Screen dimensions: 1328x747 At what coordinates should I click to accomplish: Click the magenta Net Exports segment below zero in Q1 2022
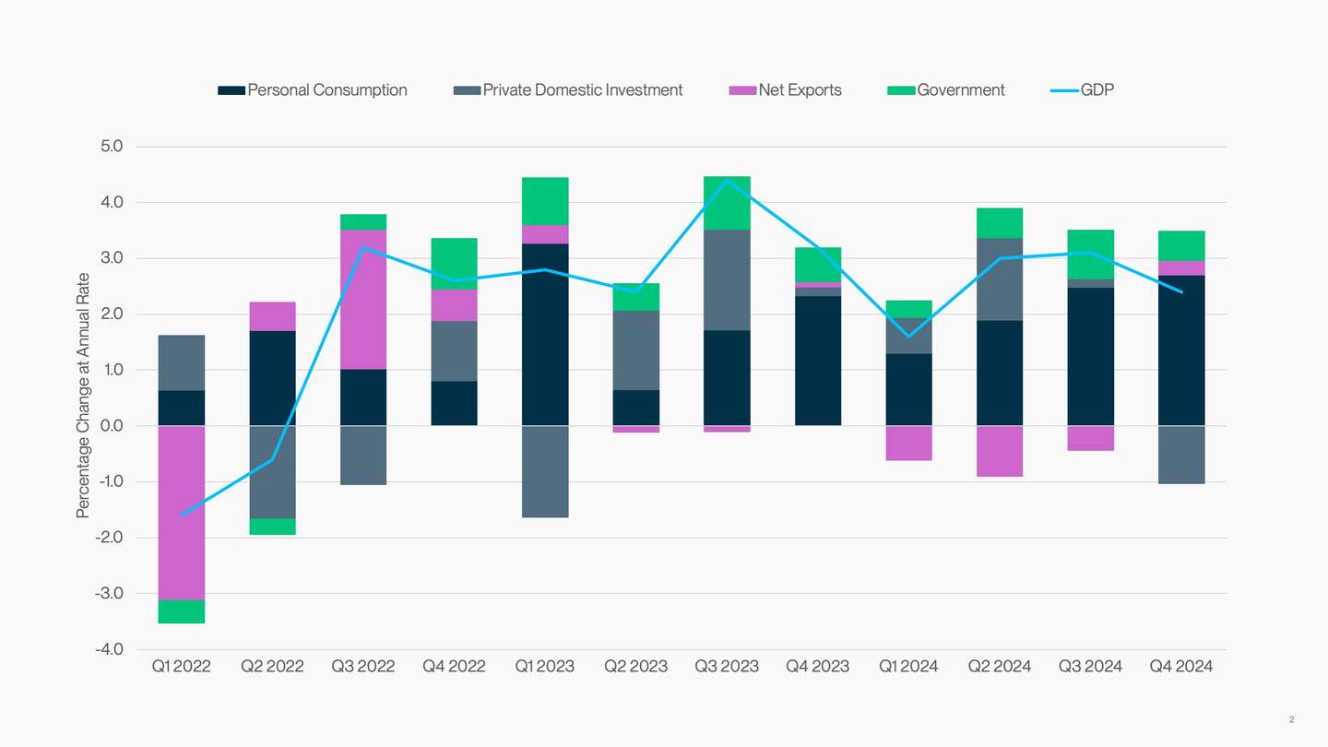[181, 512]
